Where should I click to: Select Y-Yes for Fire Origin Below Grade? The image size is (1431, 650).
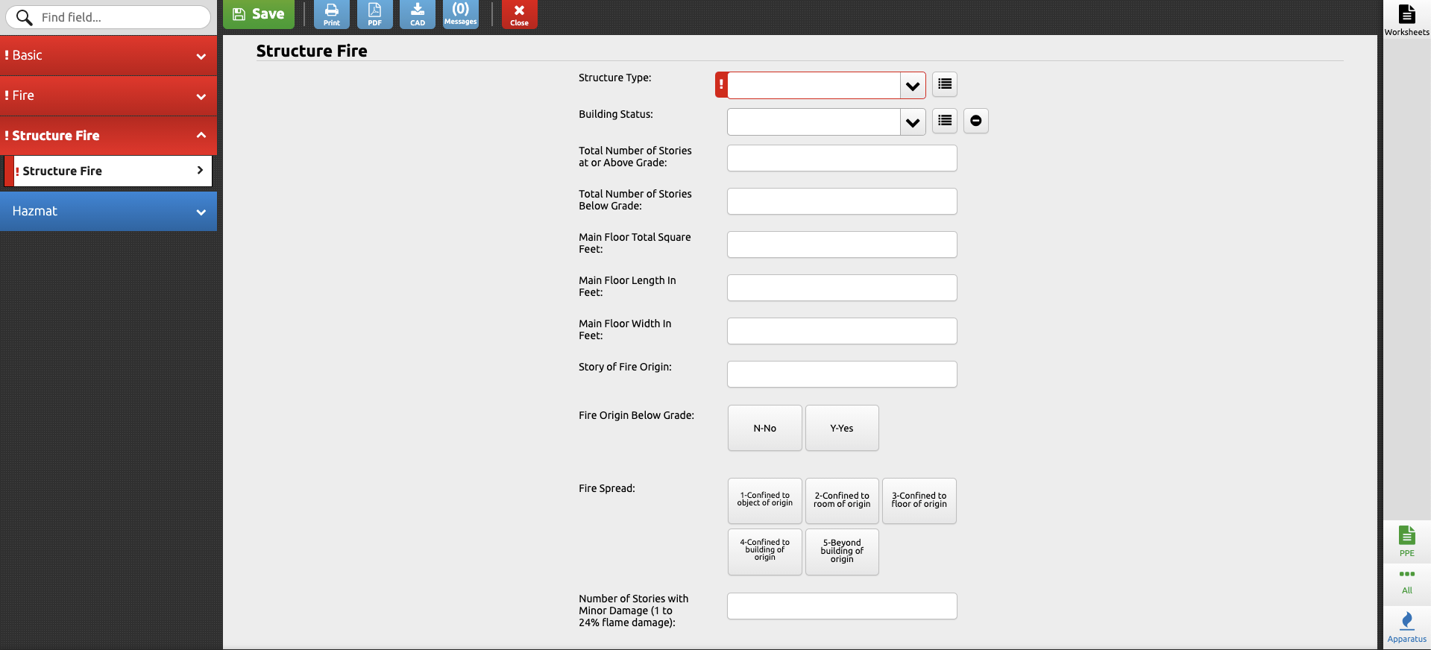pos(842,428)
